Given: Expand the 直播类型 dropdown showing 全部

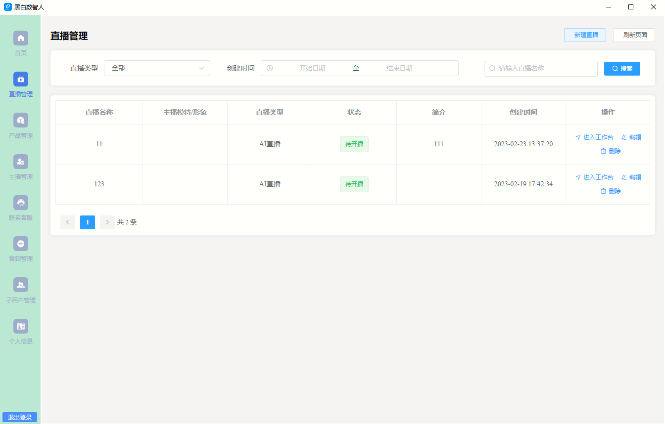Looking at the screenshot, I should click(157, 68).
